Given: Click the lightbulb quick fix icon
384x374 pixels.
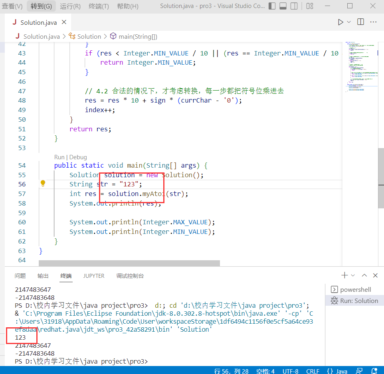Looking at the screenshot, I should coord(43,184).
